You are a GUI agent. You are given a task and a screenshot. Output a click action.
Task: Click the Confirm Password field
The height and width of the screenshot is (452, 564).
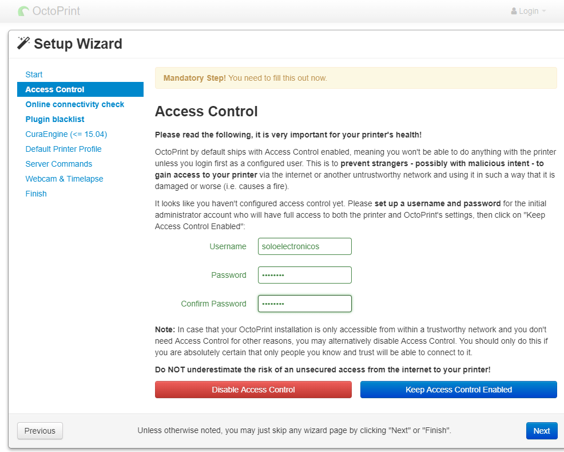click(304, 304)
